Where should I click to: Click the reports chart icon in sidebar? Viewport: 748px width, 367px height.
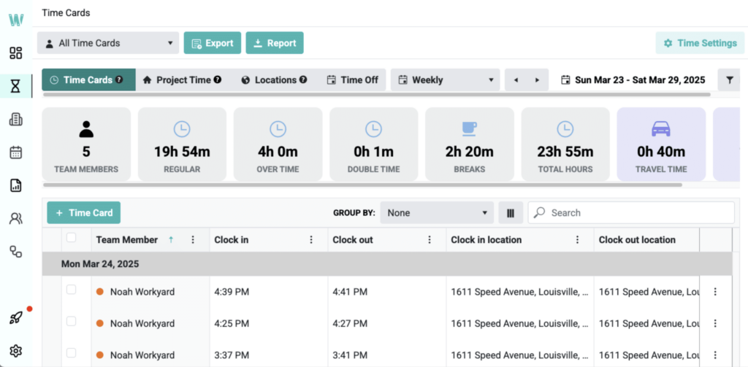point(15,185)
